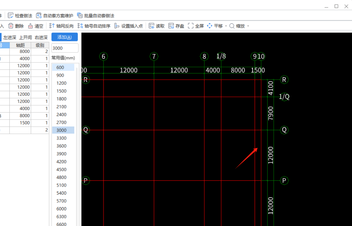352x226 pixels.
Task: Open the 平移 dropdown arrow
Action: pos(226,26)
